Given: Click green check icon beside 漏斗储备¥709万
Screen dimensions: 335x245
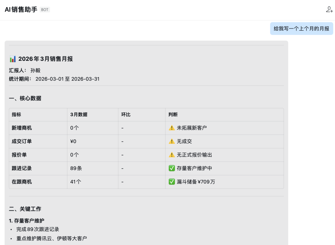Looking at the screenshot, I should [172, 182].
